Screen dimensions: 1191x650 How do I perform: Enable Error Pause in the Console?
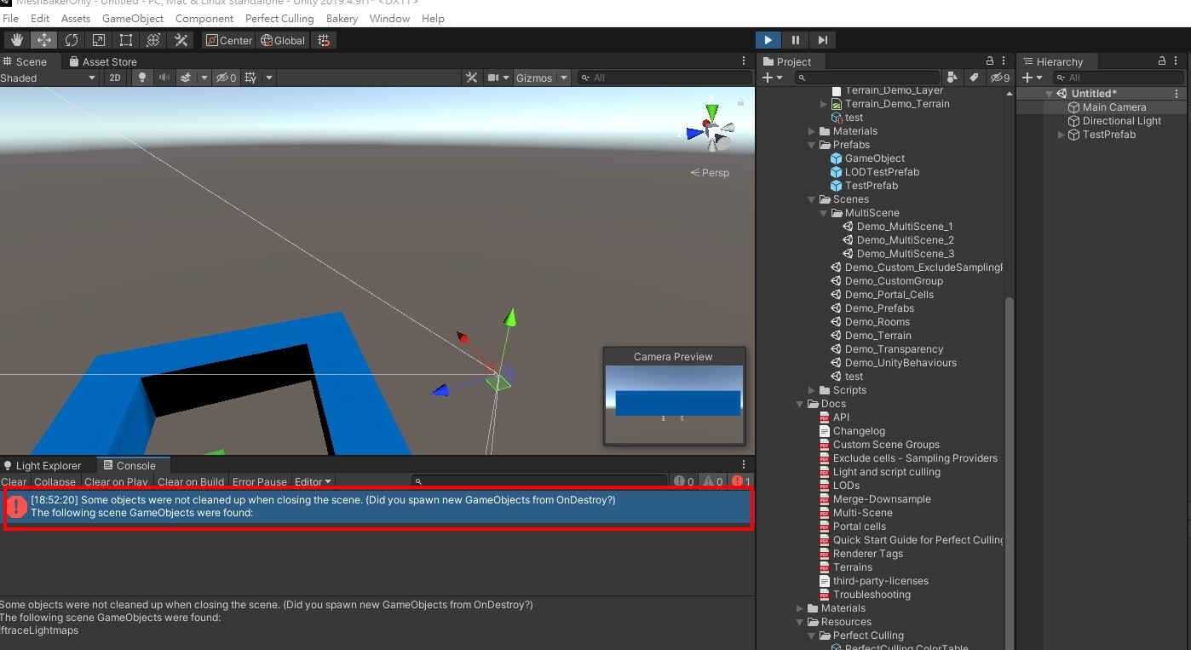(259, 481)
